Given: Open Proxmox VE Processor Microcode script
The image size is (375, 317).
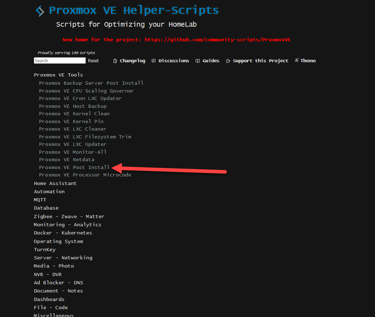Looking at the screenshot, I should [85, 175].
